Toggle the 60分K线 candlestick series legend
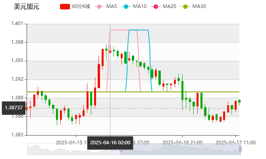 pos(75,6)
